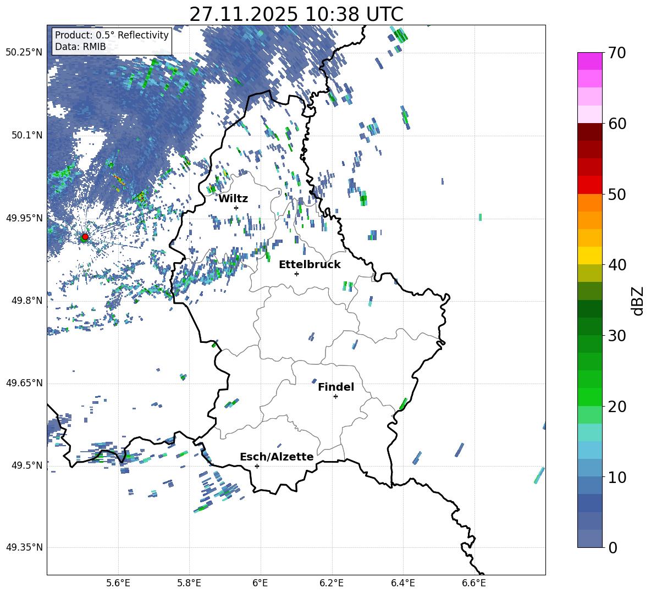Click the cross marker below Wiltz
The height and width of the screenshot is (594, 651).
click(x=236, y=208)
